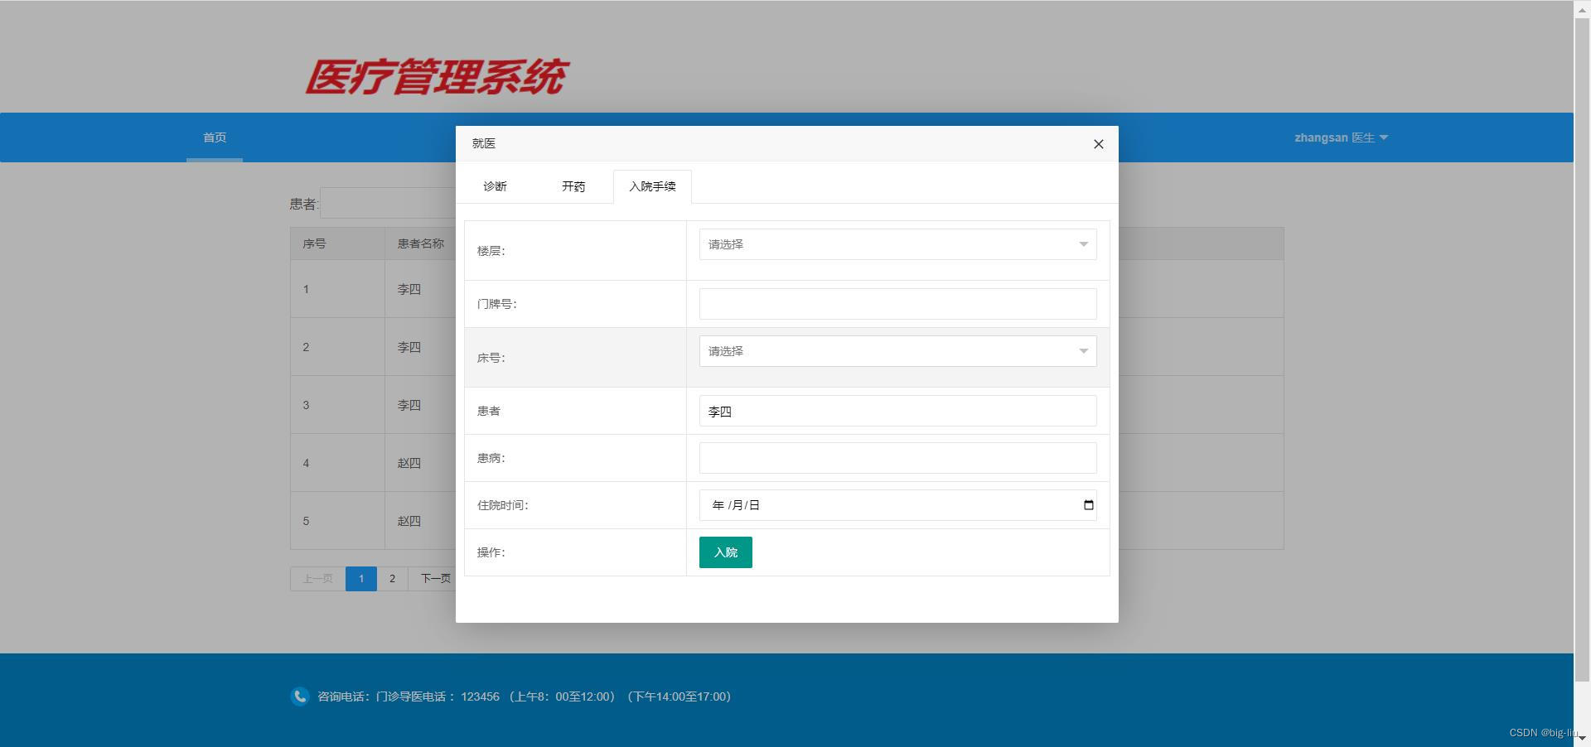Go to 首页 in navigation bar
The height and width of the screenshot is (747, 1591).
pyautogui.click(x=215, y=137)
